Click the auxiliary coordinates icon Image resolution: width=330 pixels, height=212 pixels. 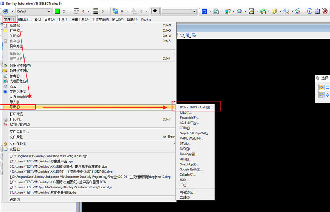click(x=298, y=11)
